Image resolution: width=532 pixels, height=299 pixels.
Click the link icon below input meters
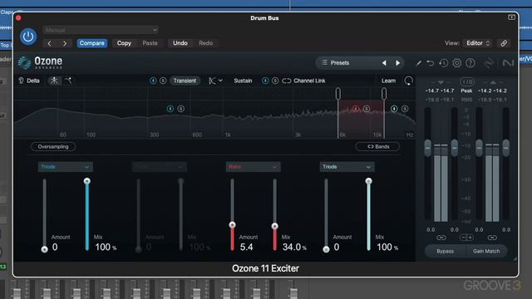(441, 238)
